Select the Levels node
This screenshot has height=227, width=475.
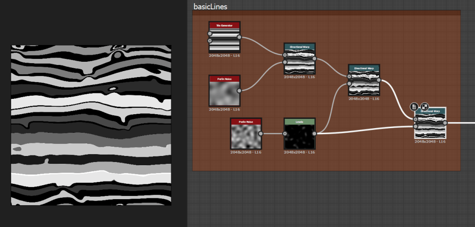click(299, 135)
